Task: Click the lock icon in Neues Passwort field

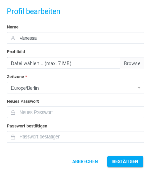Action: click(13, 112)
